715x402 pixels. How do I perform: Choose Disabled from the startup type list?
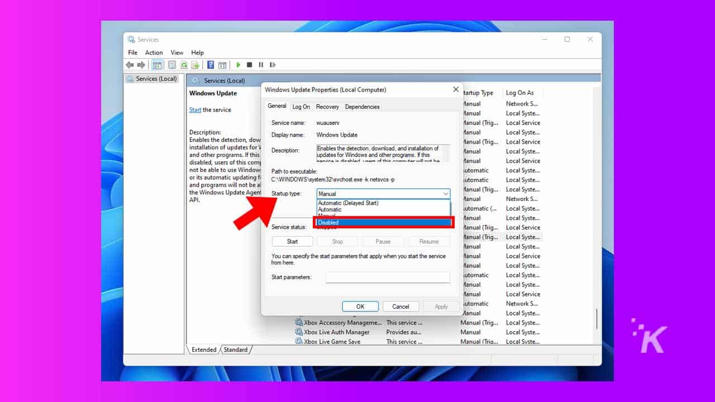[x=383, y=222]
